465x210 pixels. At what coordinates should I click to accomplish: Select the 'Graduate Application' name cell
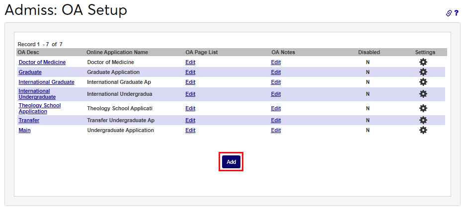pos(113,72)
